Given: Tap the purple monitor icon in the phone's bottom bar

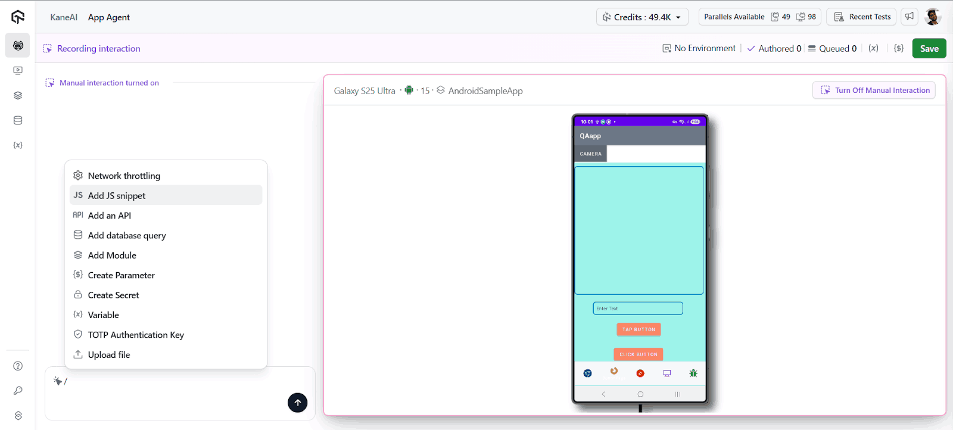Looking at the screenshot, I should point(667,373).
